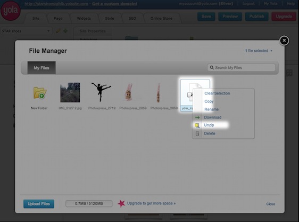Click the Yola logo
The width and height of the screenshot is (299, 222).
pos(11,10)
